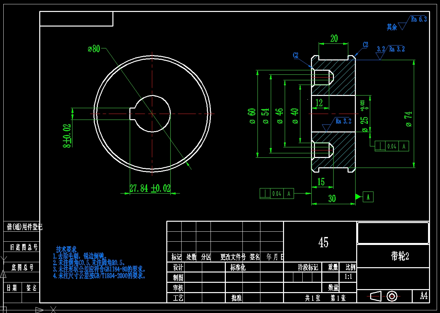Select the ø 60 diameter dimension
440x313 pixels.
[252, 116]
